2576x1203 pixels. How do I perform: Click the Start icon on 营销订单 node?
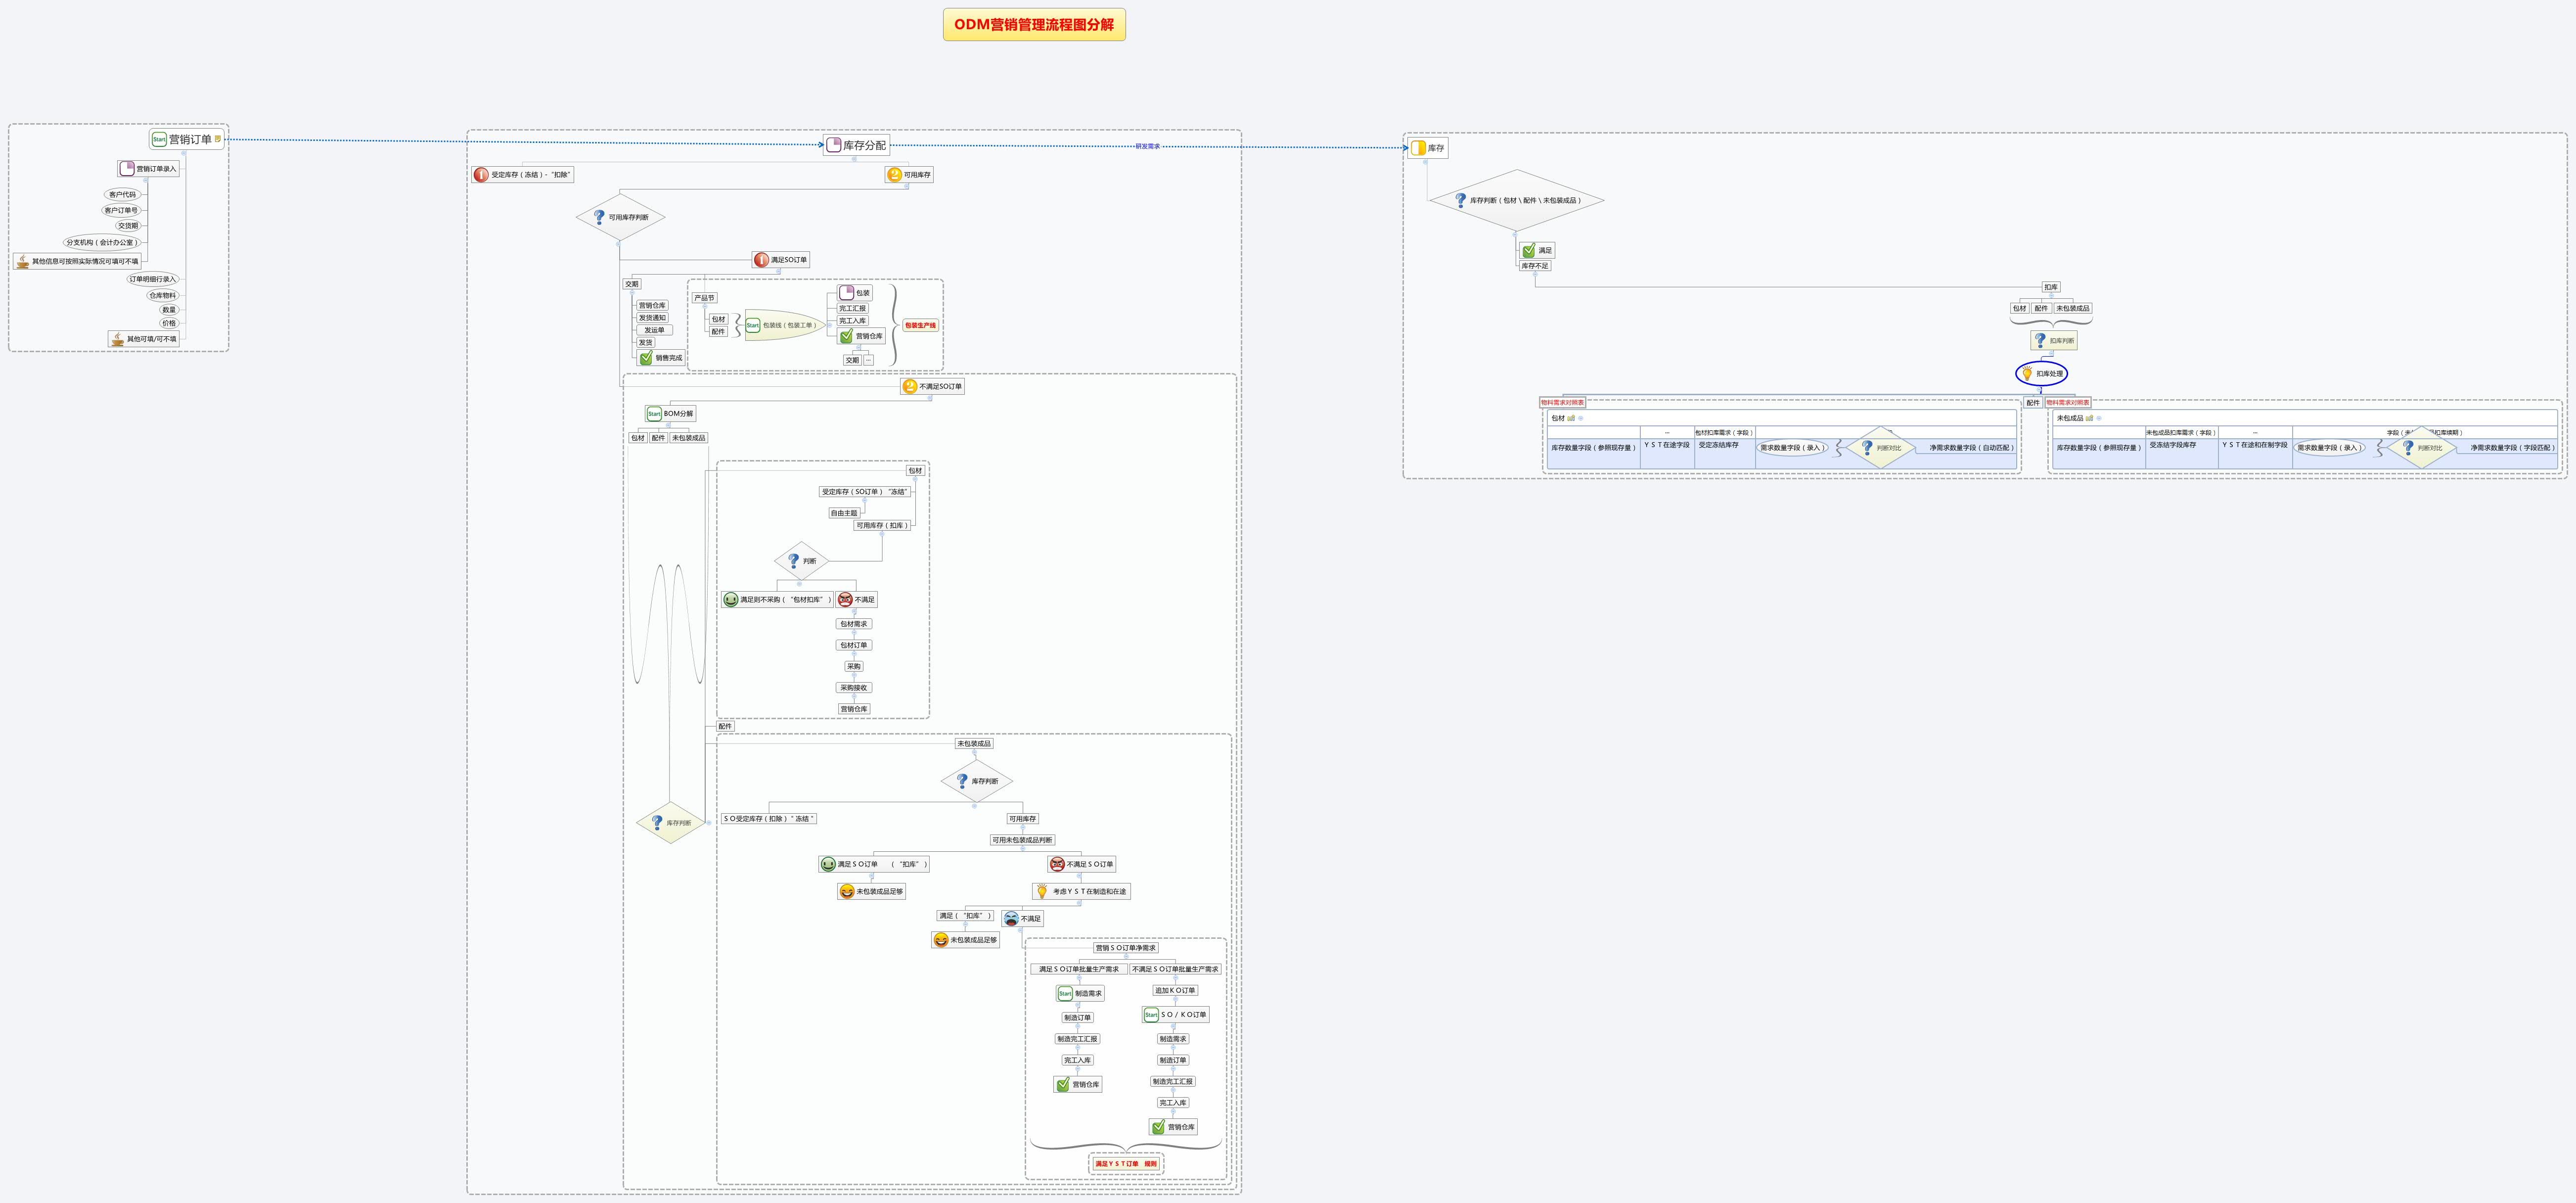(x=159, y=140)
